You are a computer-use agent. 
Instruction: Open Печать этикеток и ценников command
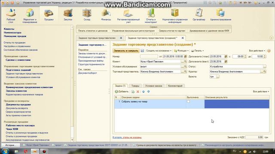click(93, 31)
